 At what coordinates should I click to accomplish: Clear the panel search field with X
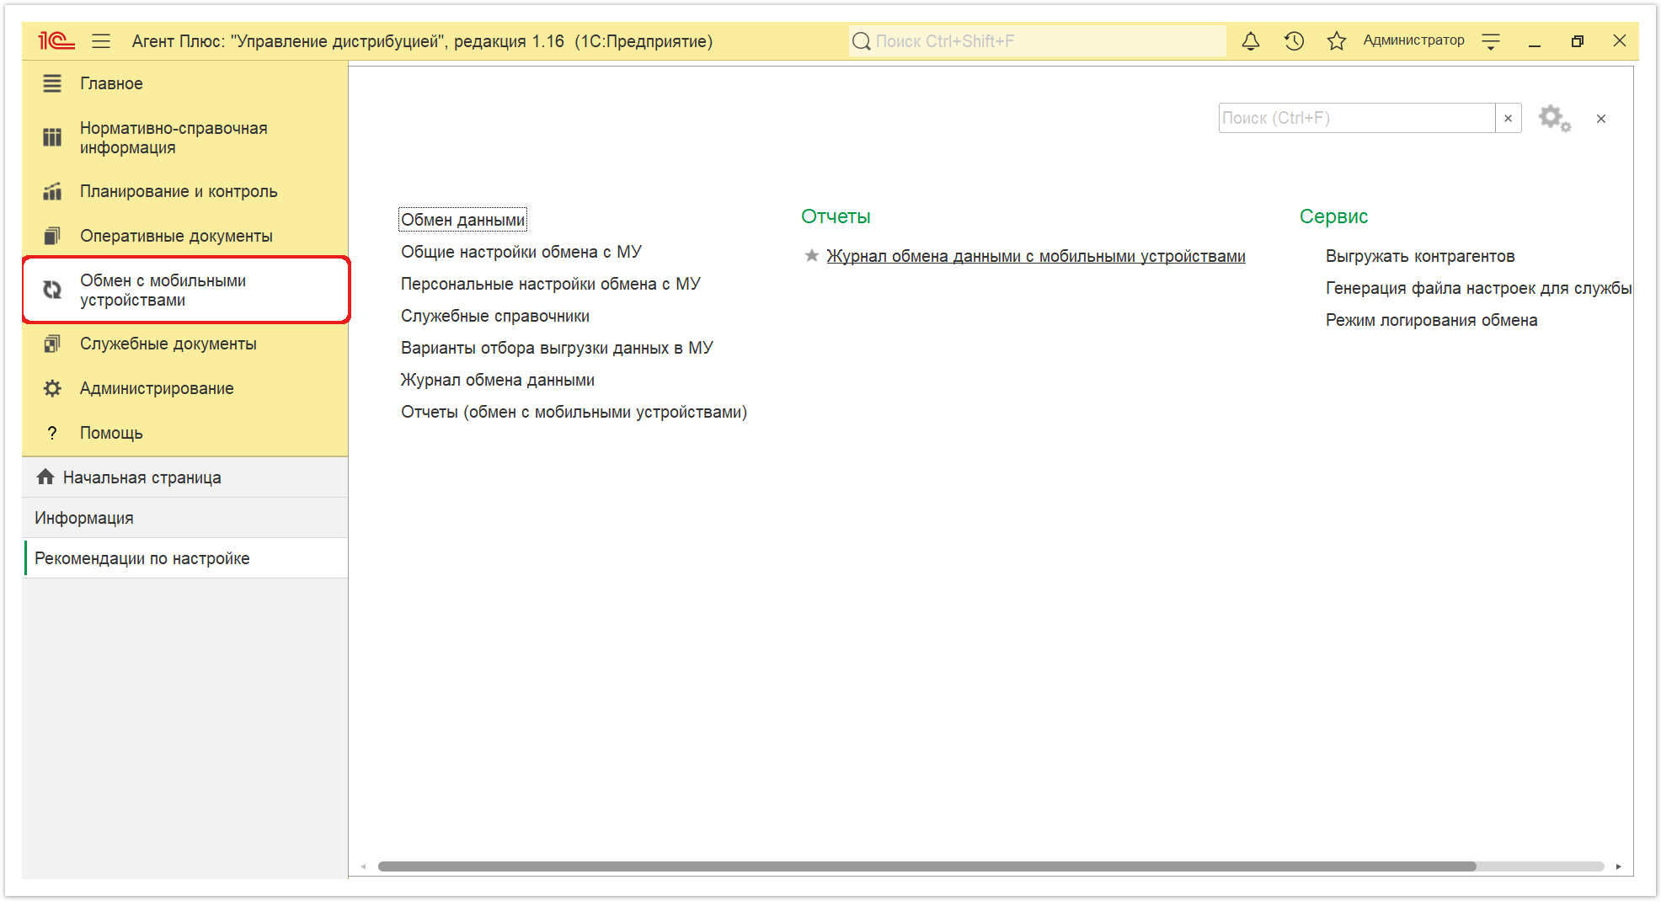[1509, 118]
